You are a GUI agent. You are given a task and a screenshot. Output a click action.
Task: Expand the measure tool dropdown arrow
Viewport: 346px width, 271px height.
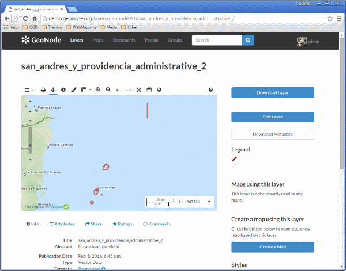pyautogui.click(x=91, y=90)
